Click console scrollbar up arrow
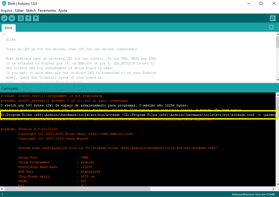This screenshot has height=197, width=279. tap(277, 95)
